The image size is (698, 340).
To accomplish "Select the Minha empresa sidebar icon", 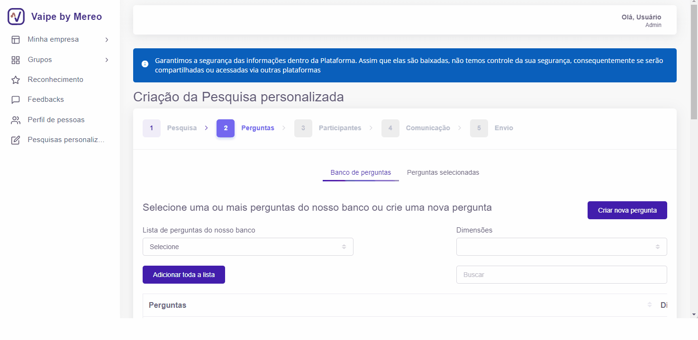I will click(x=16, y=39).
